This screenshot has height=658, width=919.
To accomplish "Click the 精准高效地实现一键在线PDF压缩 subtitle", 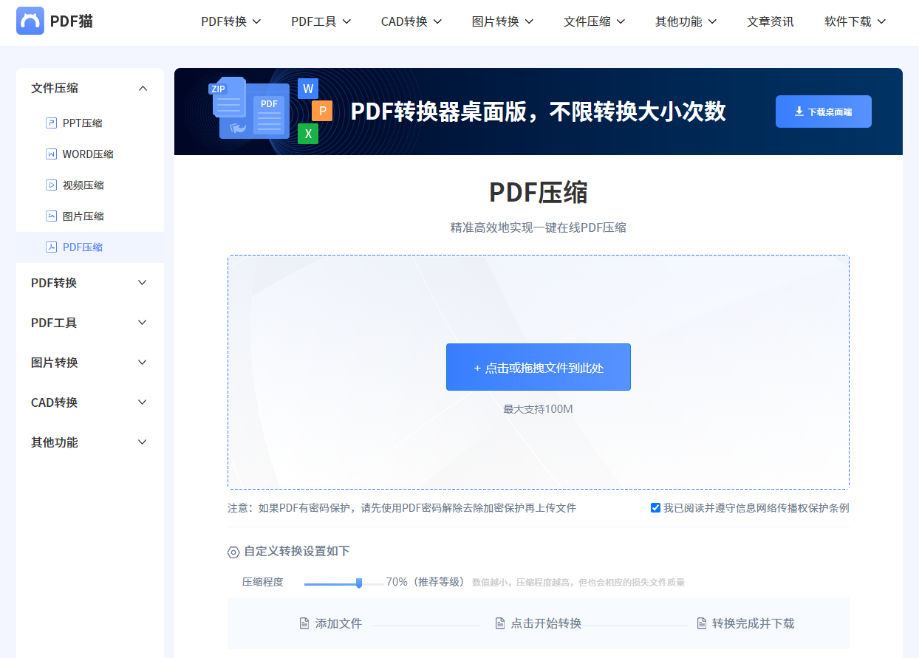I will click(x=539, y=227).
